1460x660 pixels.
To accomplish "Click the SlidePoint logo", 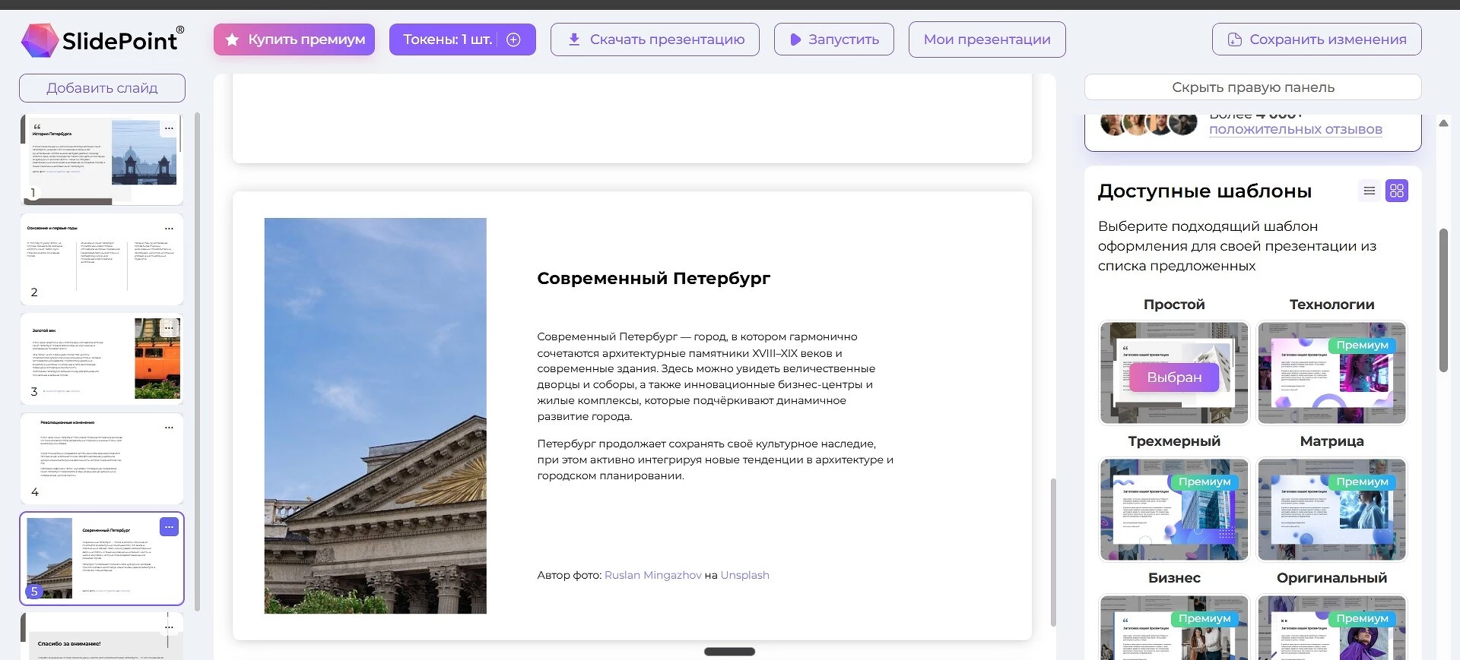I will pos(103,39).
